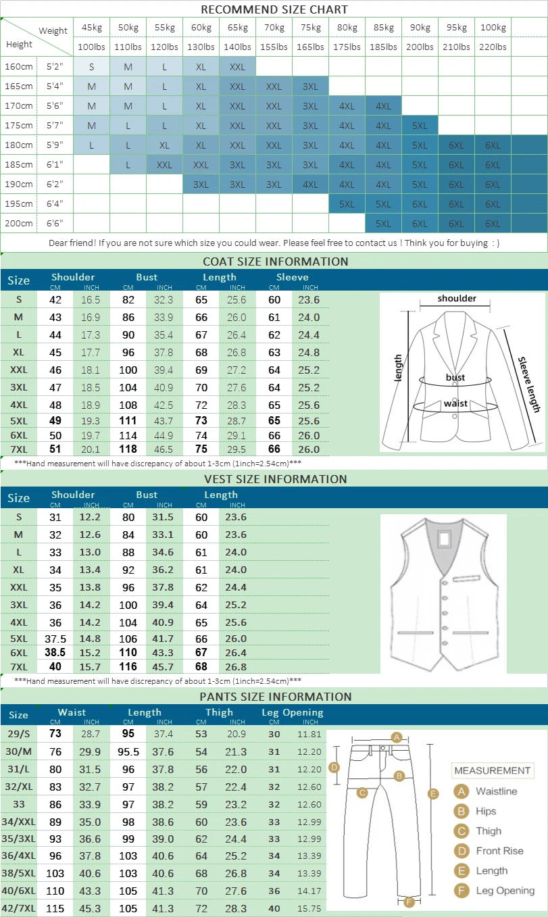This screenshot has height=917, width=548.
Task: Click the shoulder label on jacket diagram
Action: (457, 299)
